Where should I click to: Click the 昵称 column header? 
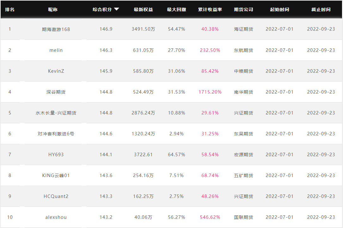click(53, 9)
